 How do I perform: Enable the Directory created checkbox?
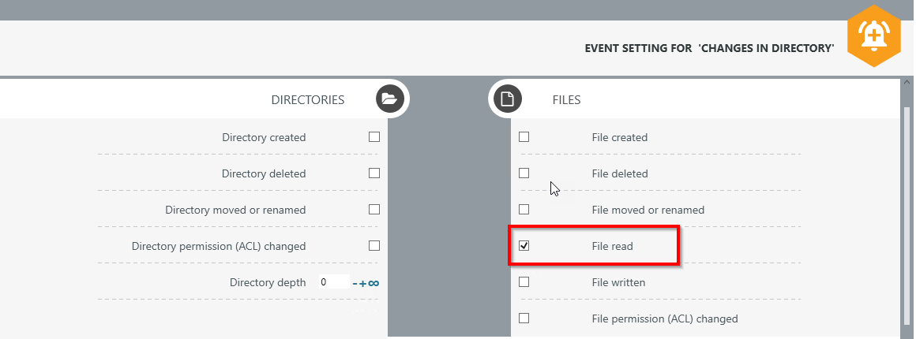374,137
